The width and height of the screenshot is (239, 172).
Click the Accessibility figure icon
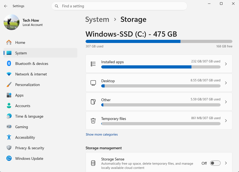(x=9, y=137)
